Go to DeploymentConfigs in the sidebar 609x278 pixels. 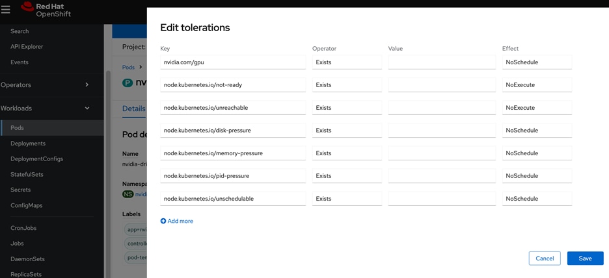click(37, 159)
